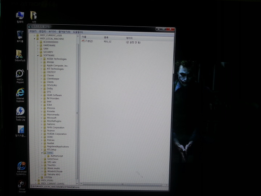Image resolution: width=261 pixels, height=196 pixels.
Task: Click the folder icon beside HARDWARE key
Action: coord(41,45)
